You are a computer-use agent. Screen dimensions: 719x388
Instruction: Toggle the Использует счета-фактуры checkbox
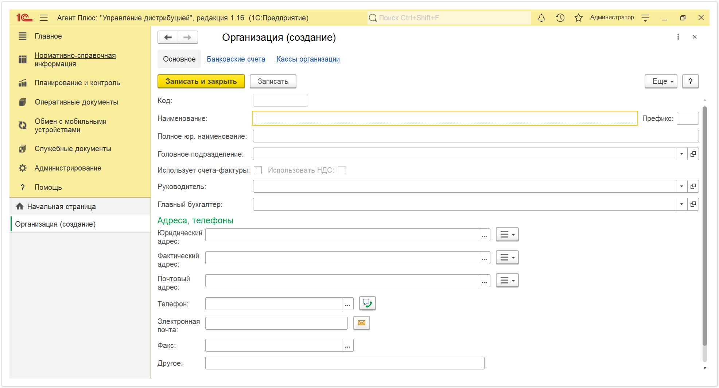click(x=258, y=170)
